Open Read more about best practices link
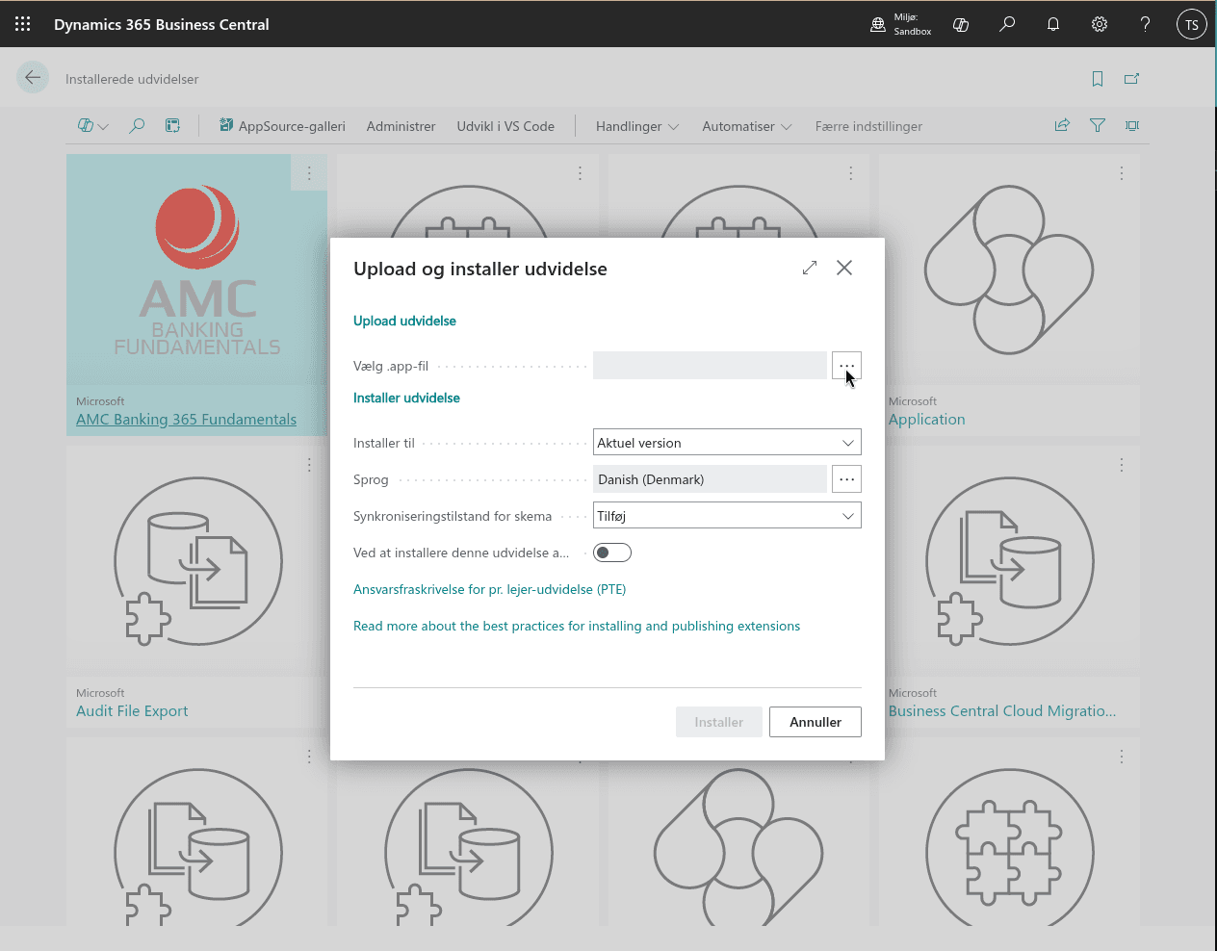Viewport: 1217px width, 951px height. (x=577, y=626)
